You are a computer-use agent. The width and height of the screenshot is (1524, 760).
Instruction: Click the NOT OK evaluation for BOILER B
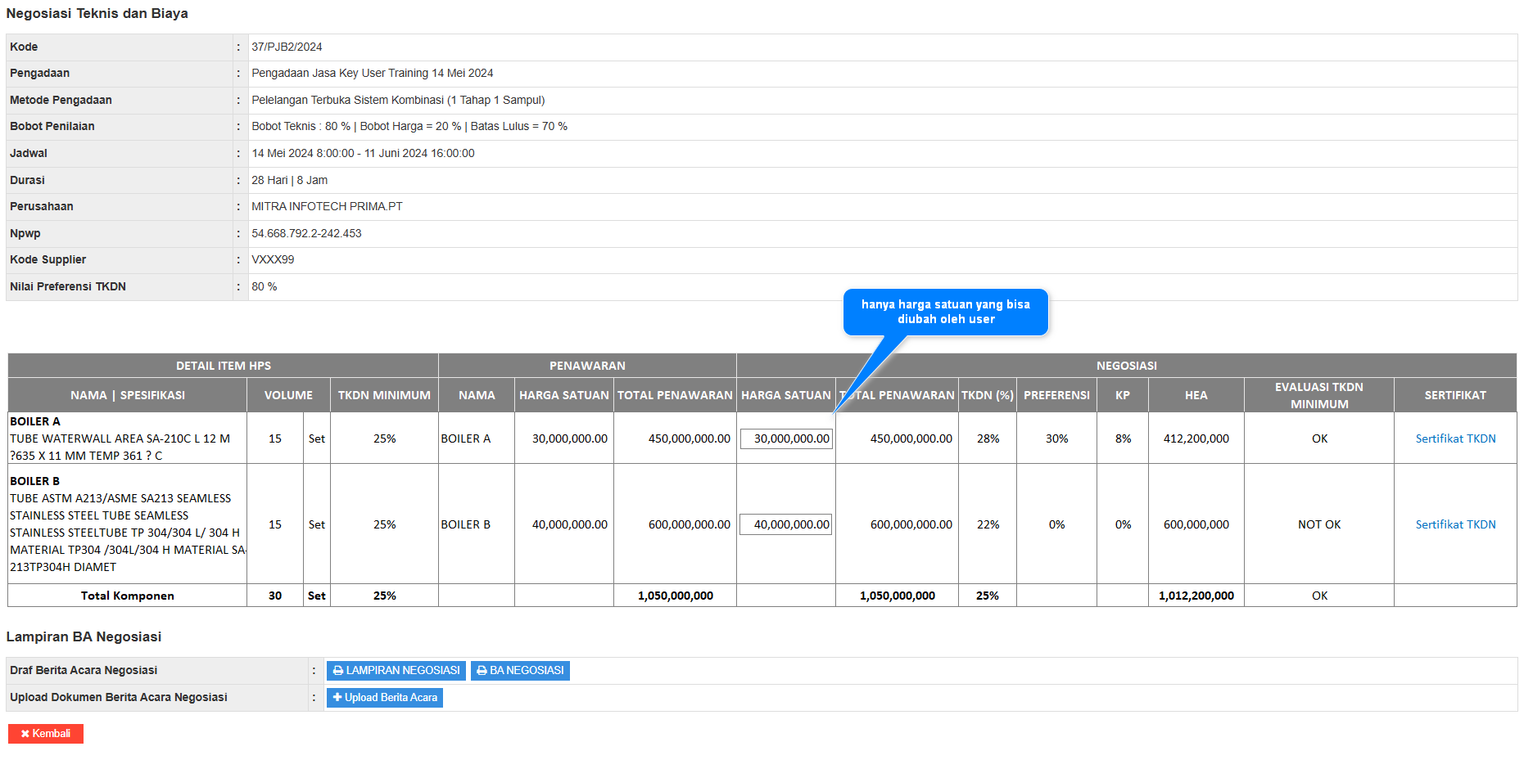[x=1318, y=525]
